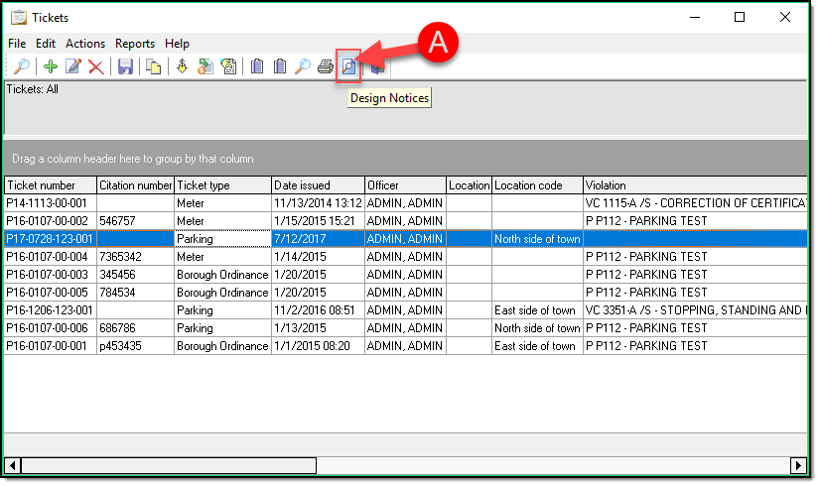Select ticket row P16-1206-123-001

50,310
